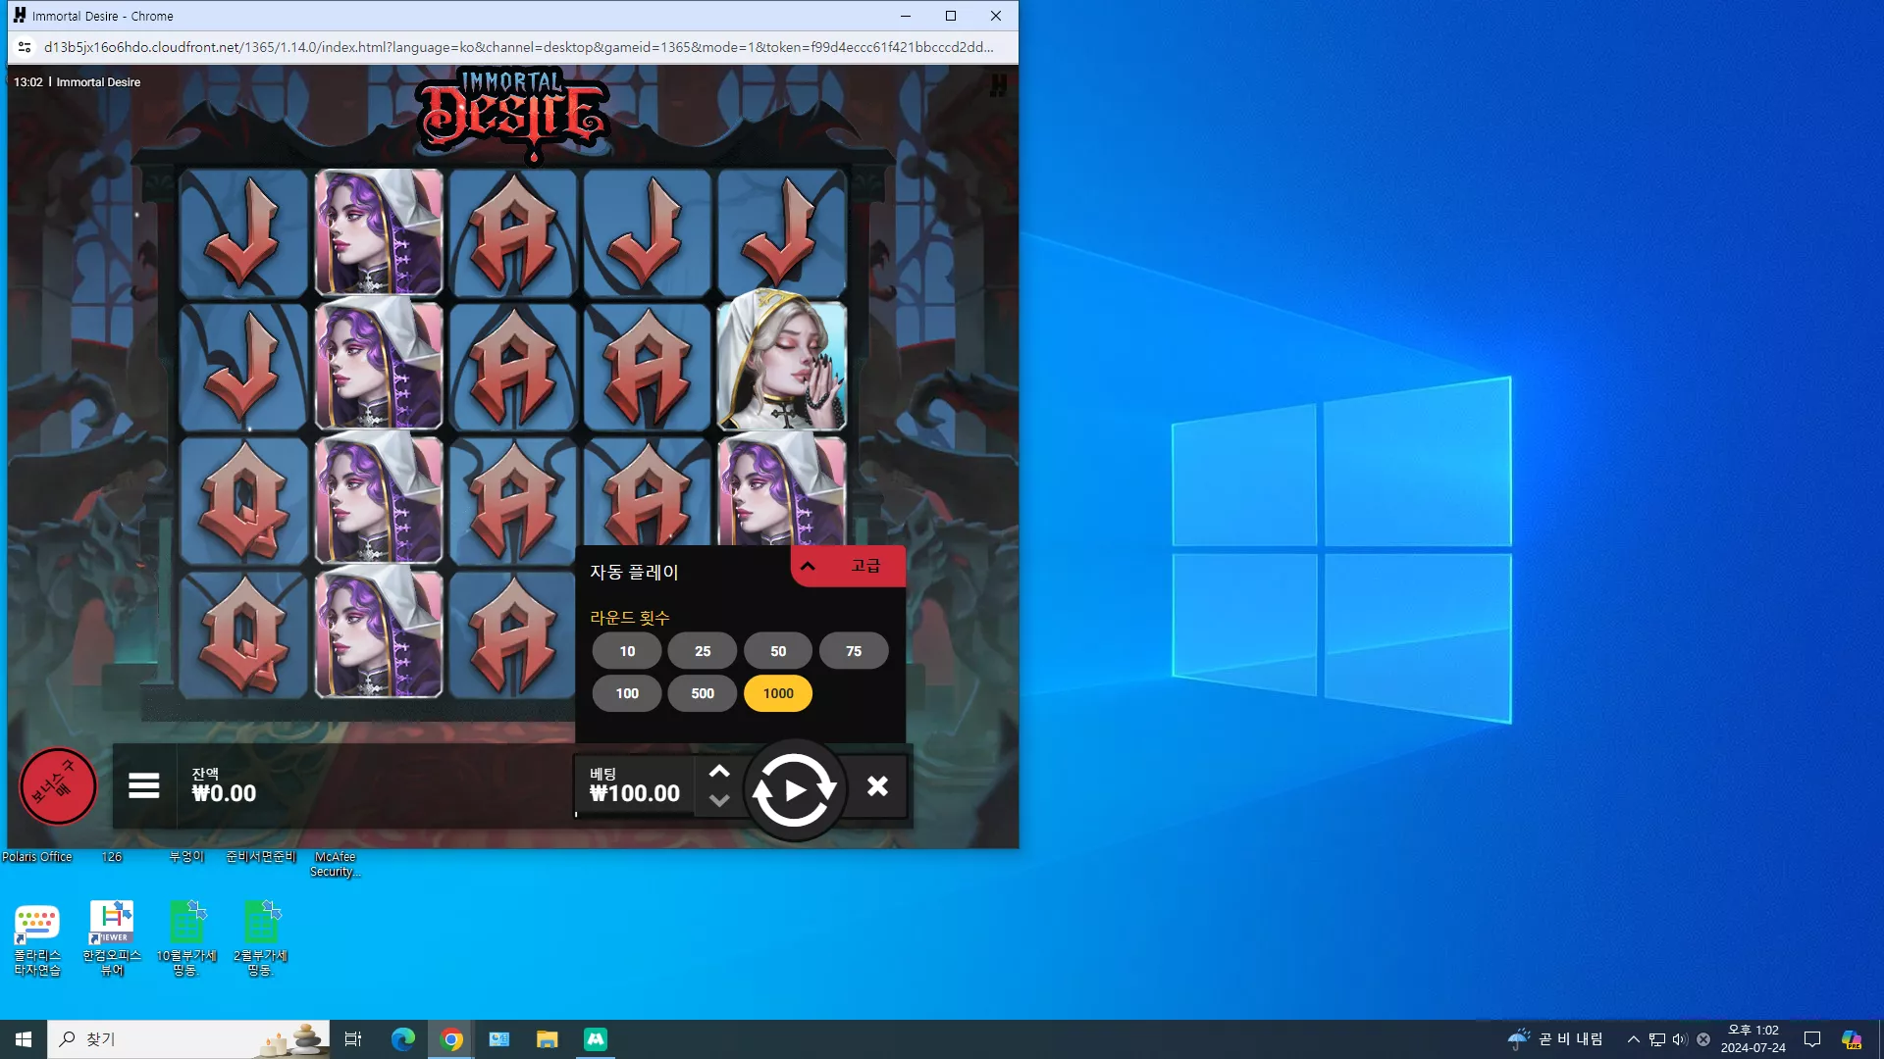Viewport: 1884px width, 1059px height.
Task: Open the volume control tray icon
Action: (x=1680, y=1039)
